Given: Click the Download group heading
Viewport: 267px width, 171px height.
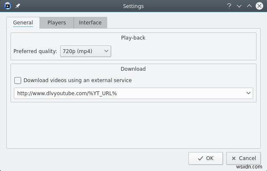Looking at the screenshot, I should 133,69.
